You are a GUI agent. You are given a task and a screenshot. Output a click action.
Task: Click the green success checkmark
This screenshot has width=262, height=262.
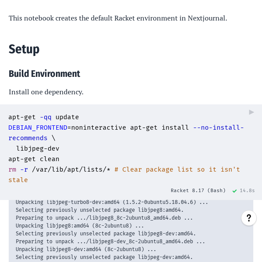pyautogui.click(x=235, y=191)
